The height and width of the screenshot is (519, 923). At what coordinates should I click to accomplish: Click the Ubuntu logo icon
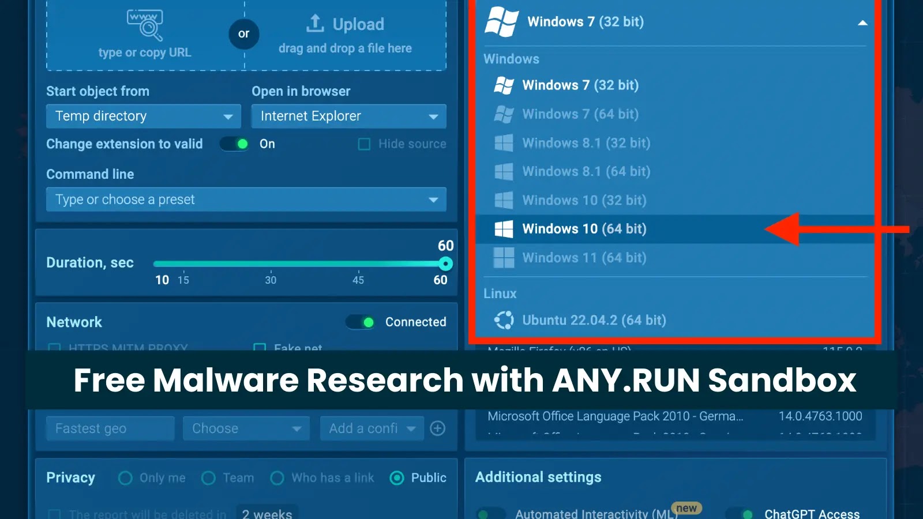(504, 320)
